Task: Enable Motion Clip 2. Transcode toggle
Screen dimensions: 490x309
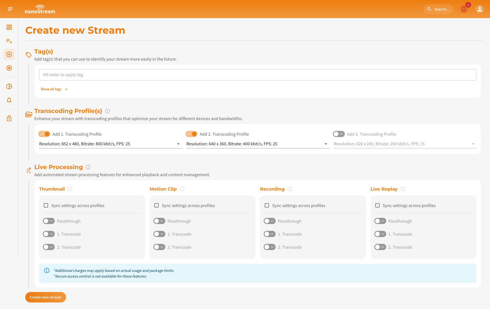Action: pyautogui.click(x=159, y=247)
